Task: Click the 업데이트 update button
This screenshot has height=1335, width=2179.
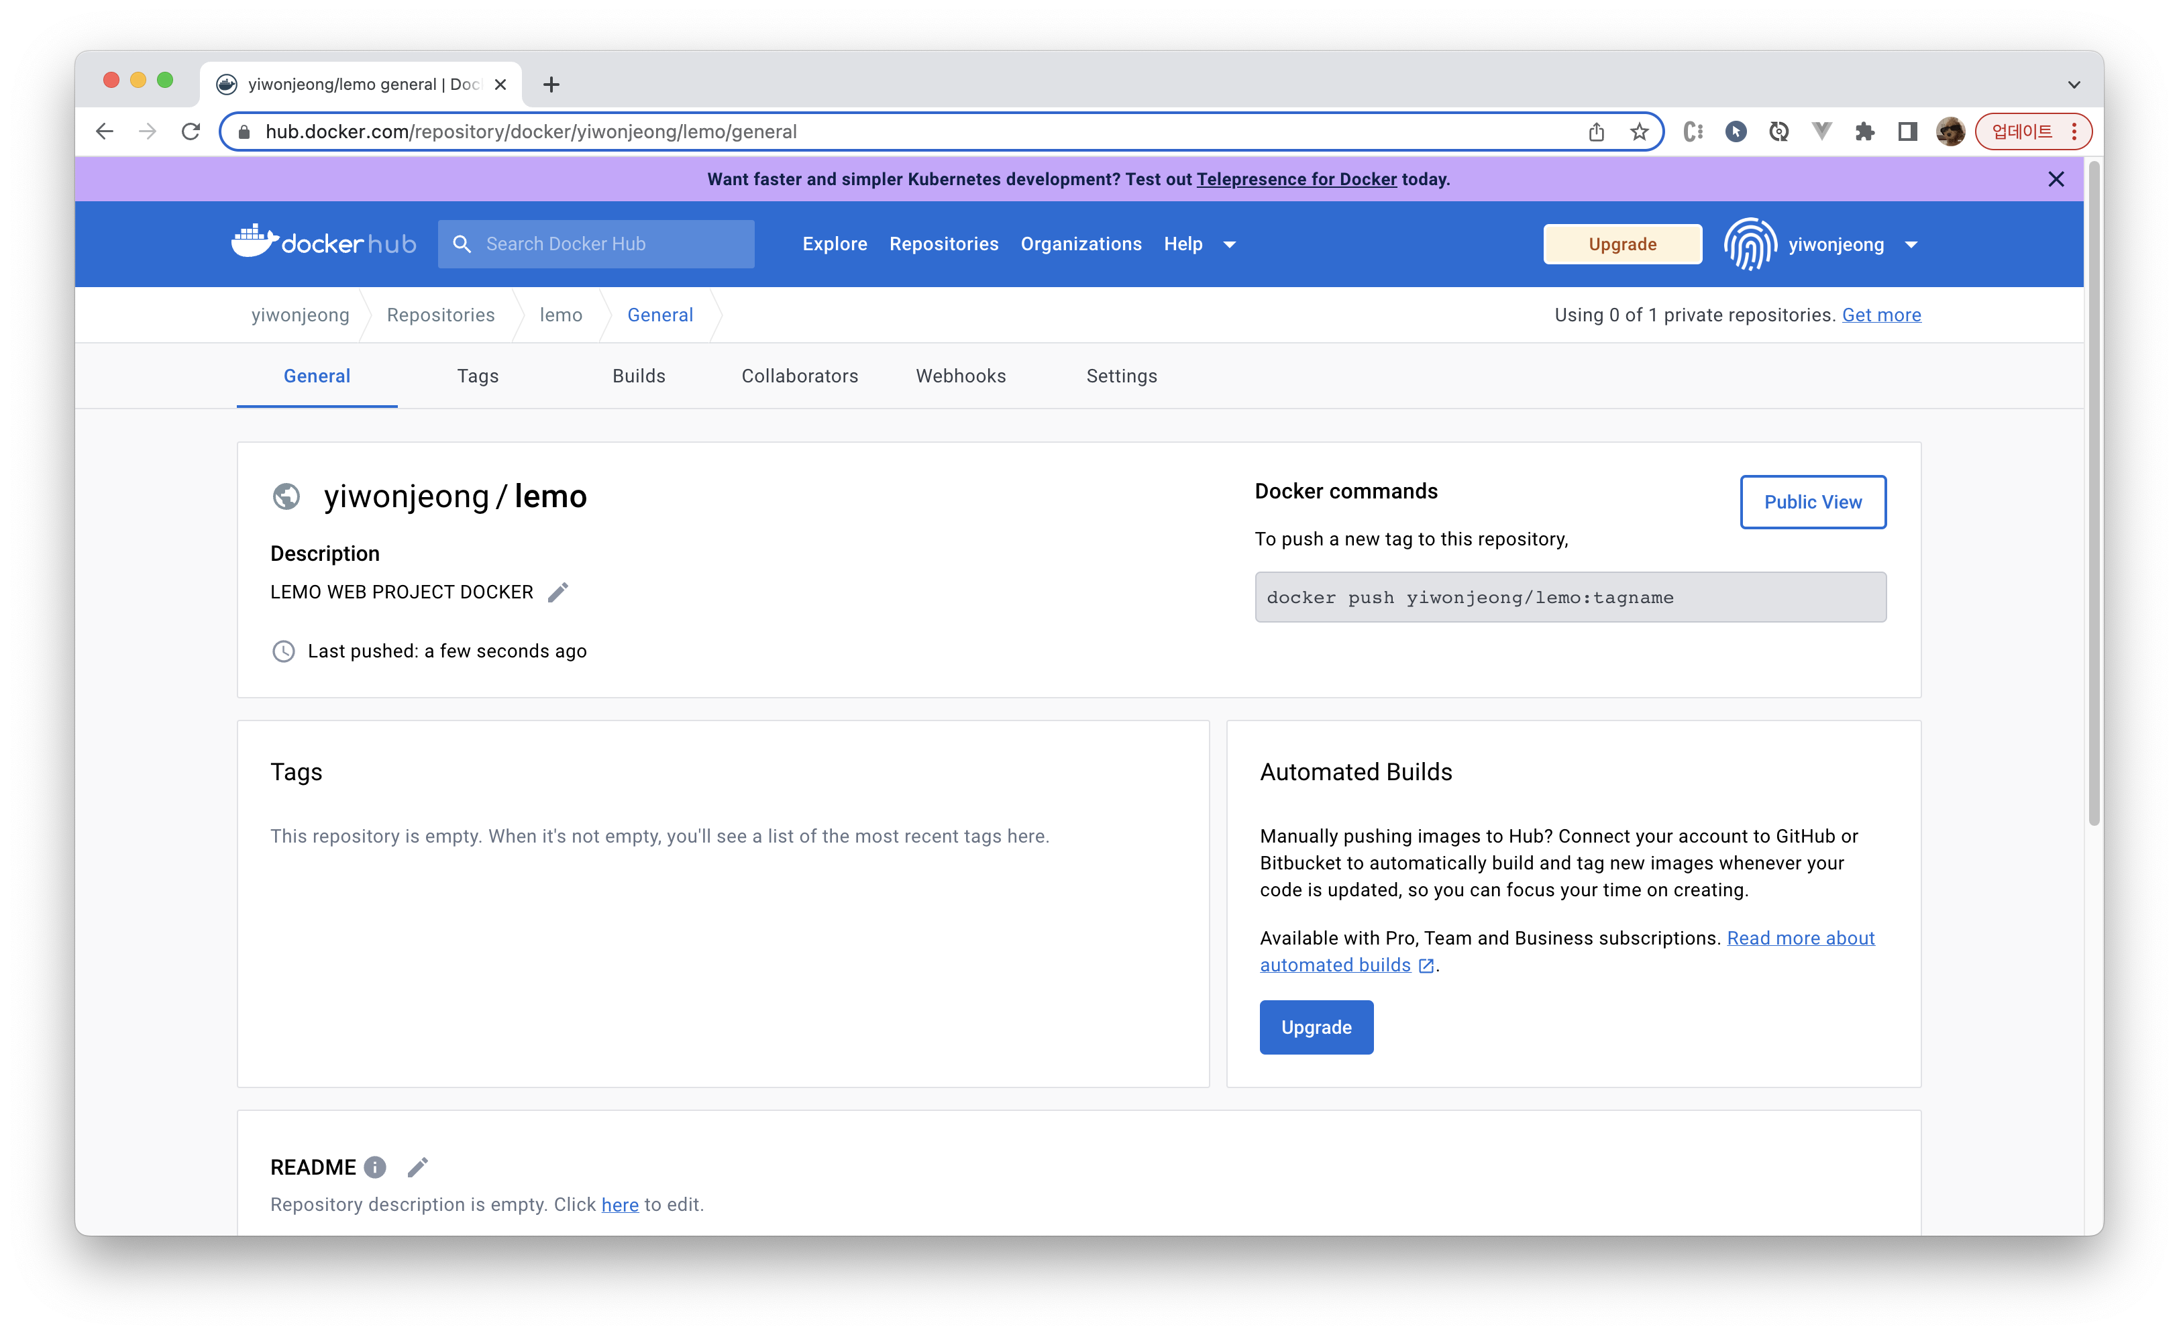Action: 2023,131
